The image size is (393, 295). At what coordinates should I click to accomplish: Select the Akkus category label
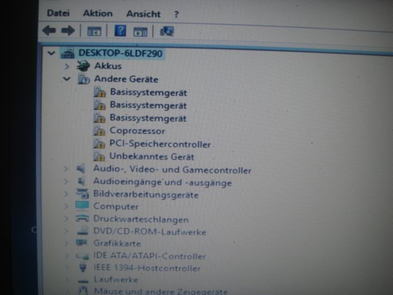[108, 66]
